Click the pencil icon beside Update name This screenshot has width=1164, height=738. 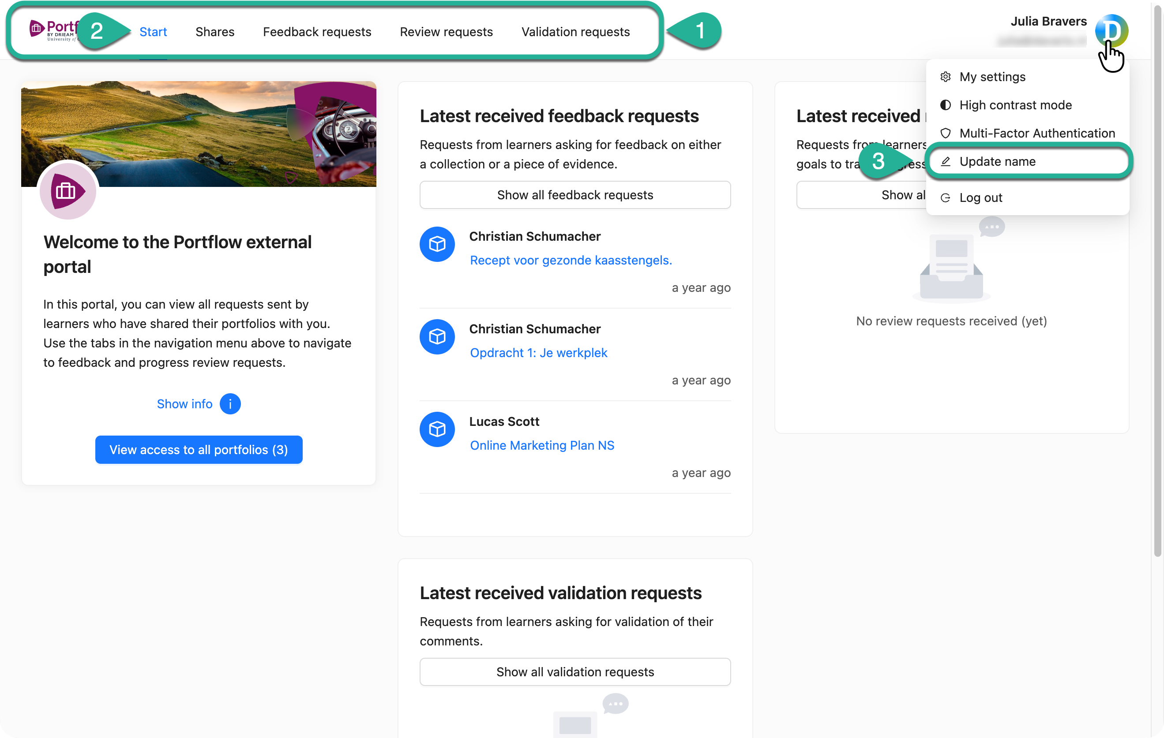(x=945, y=161)
